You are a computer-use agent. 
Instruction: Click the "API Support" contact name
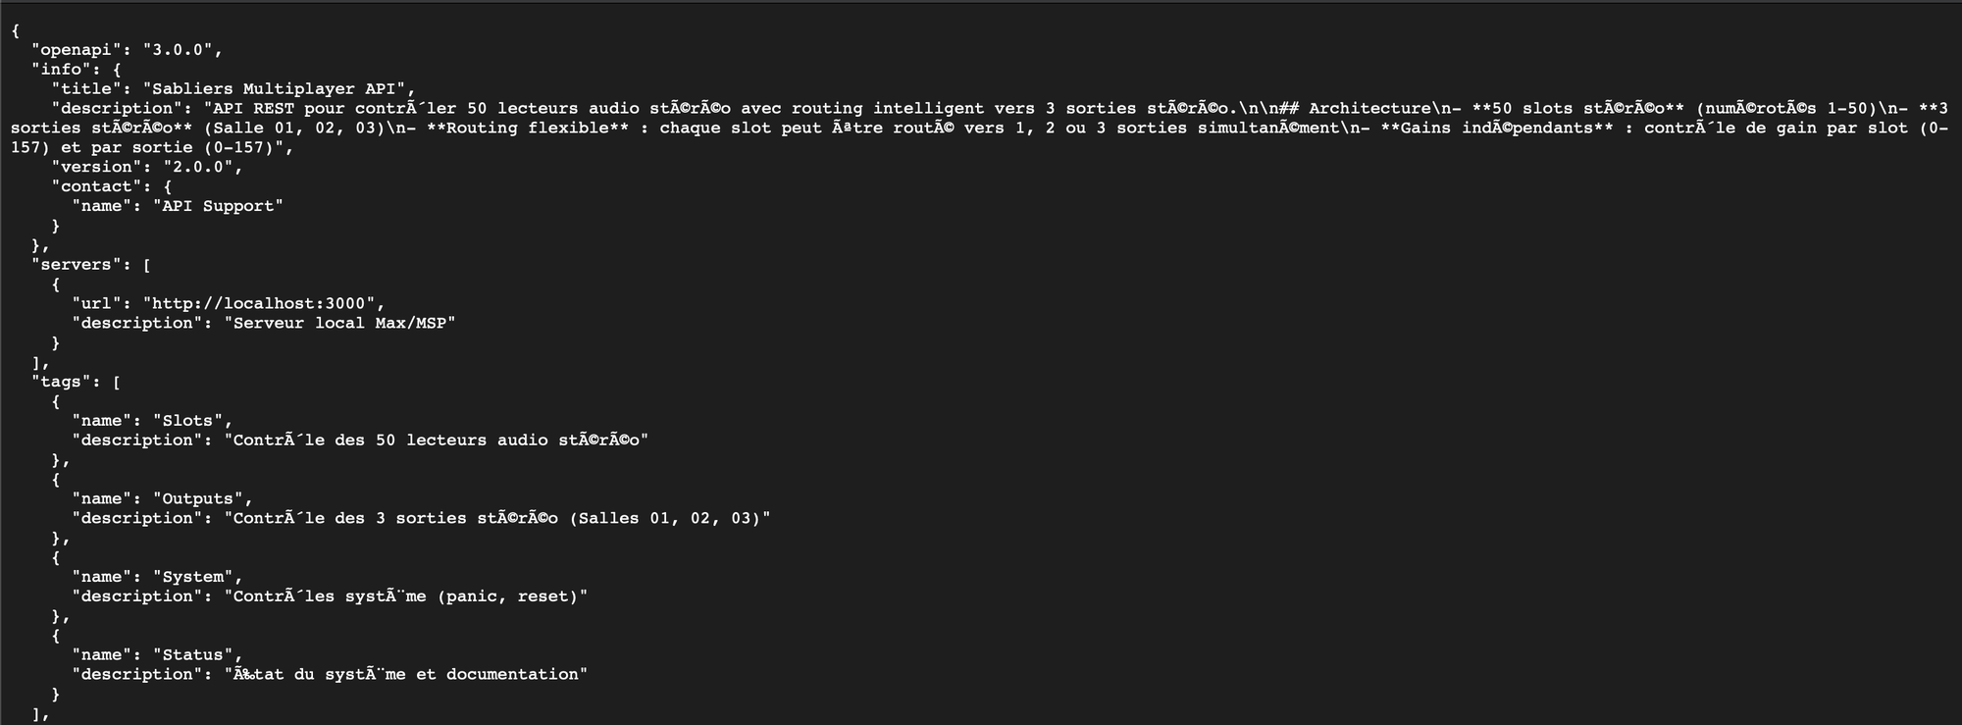(218, 206)
